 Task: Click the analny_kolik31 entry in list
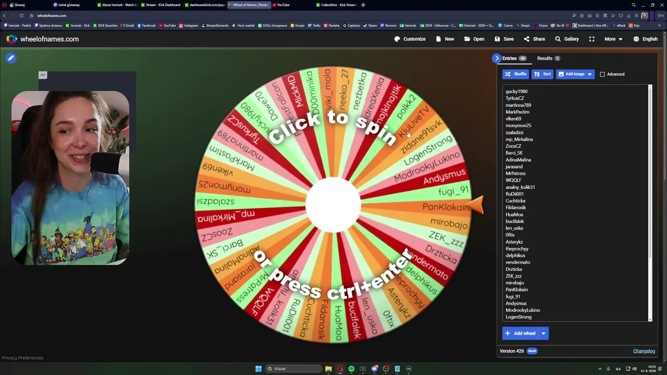520,187
